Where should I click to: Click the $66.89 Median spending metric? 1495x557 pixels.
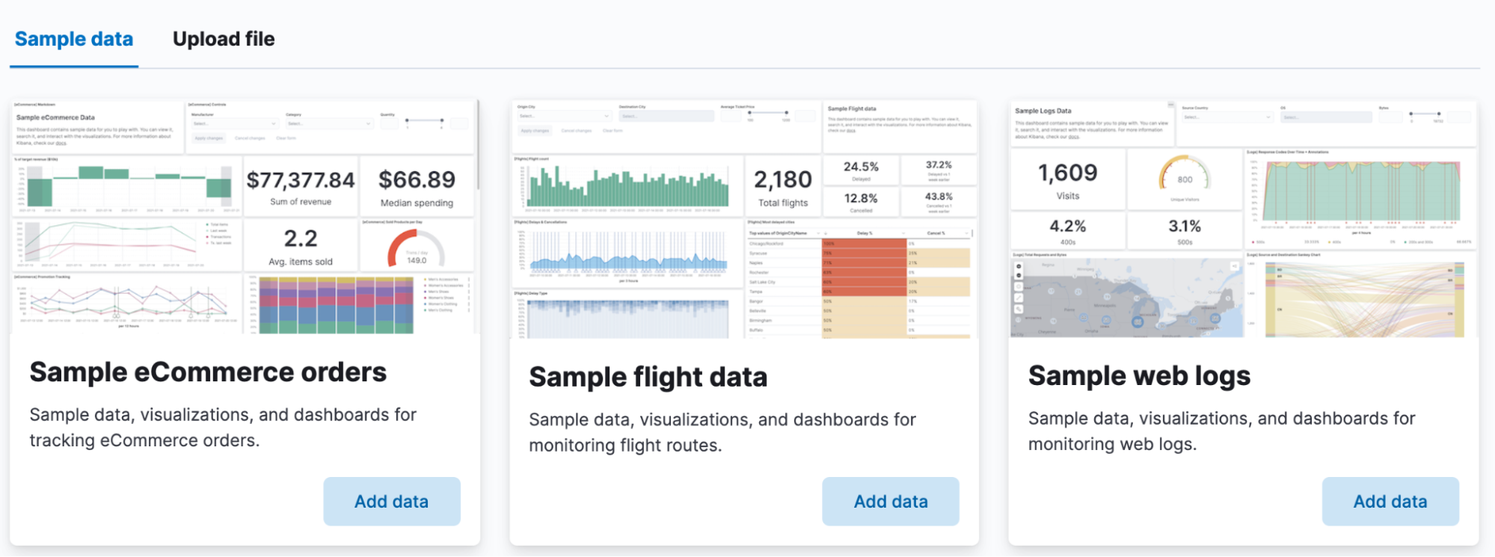[417, 186]
